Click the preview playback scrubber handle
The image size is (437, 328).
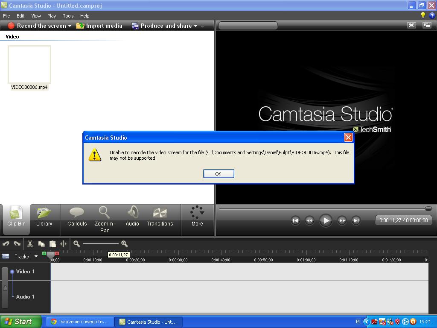coord(428,208)
